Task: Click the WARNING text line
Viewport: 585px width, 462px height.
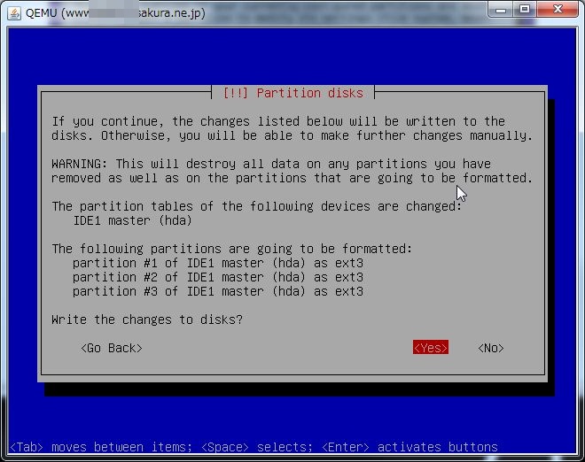Action: tap(271, 164)
